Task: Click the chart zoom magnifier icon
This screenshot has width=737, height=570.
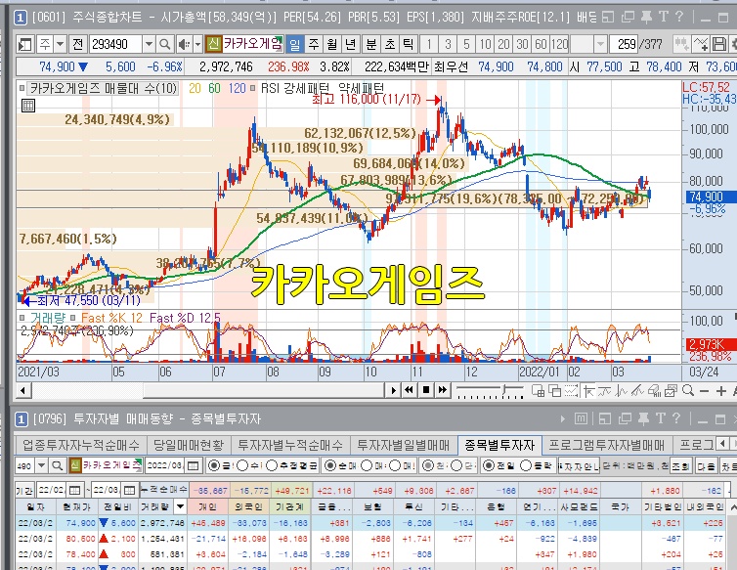Action: (688, 390)
